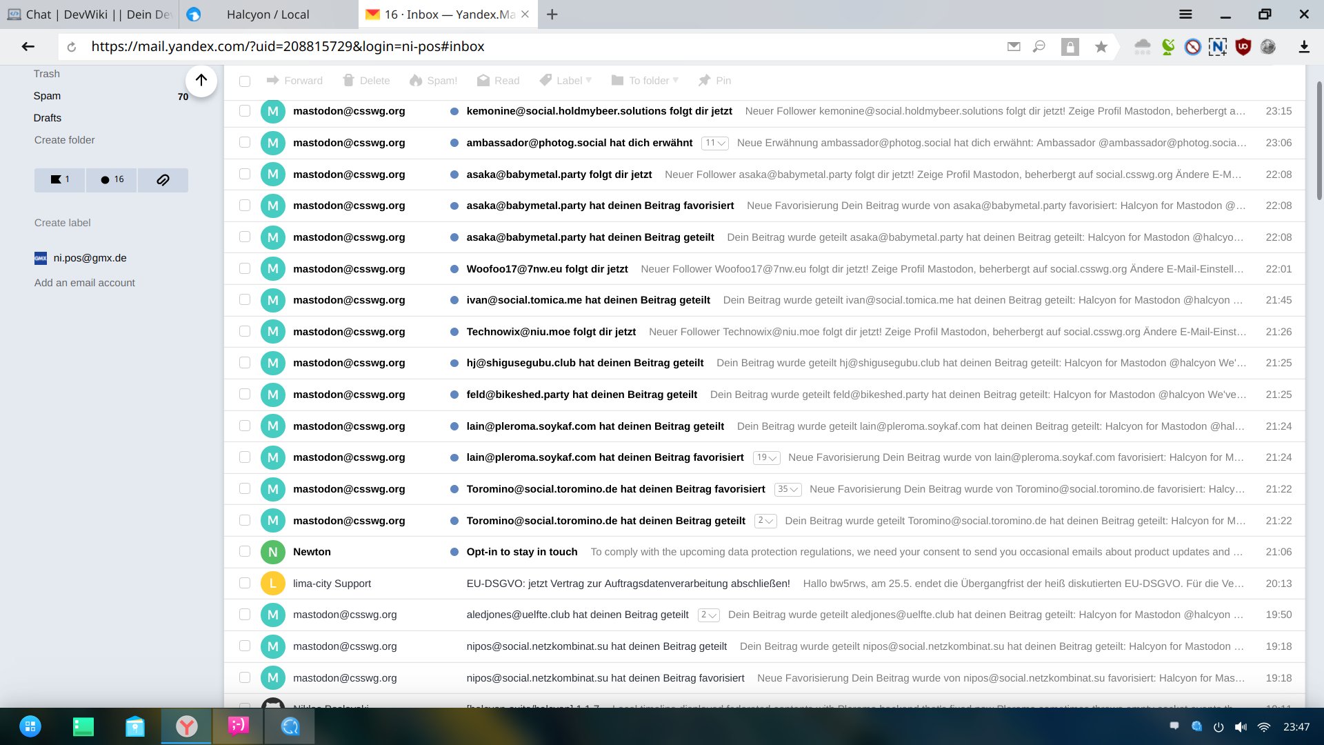Click the Pin toolbar icon
Viewport: 1324px width, 745px height.
click(714, 81)
